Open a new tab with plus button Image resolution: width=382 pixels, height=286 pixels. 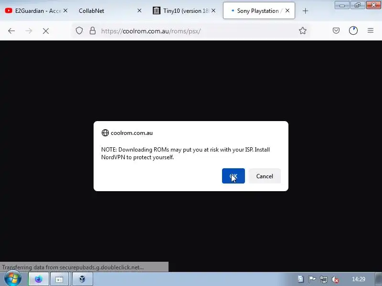305,10
